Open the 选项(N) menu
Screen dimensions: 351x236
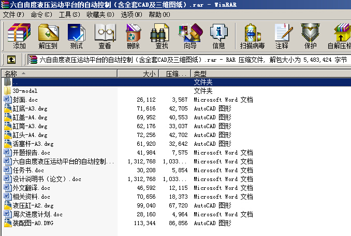pos(131,15)
